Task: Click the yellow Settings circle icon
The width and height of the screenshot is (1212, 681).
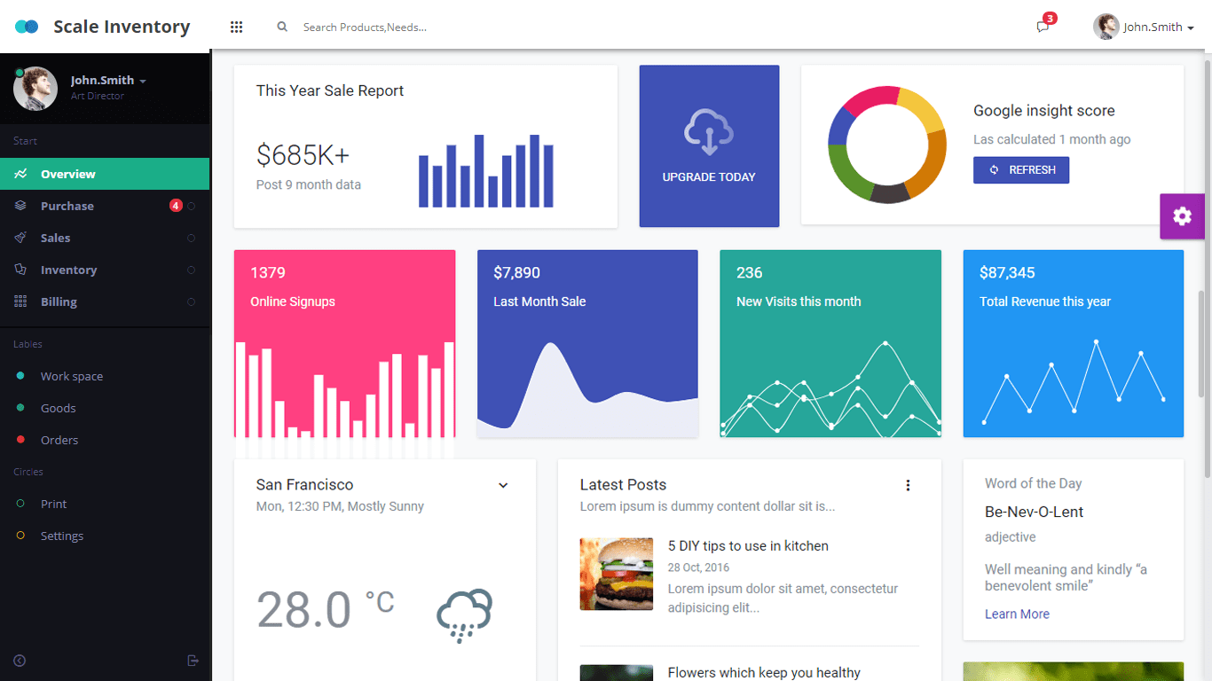Action: [x=20, y=536]
